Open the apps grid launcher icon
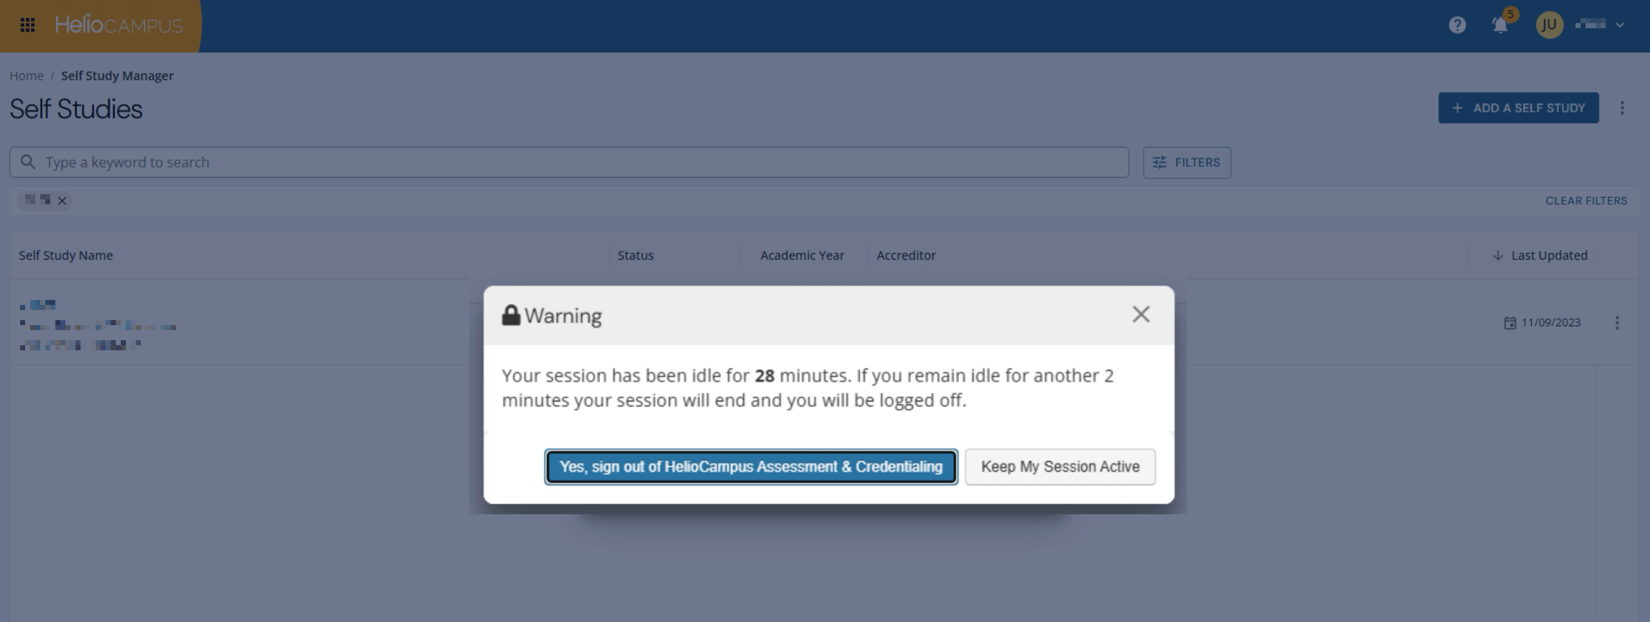The image size is (1650, 622). click(x=28, y=25)
